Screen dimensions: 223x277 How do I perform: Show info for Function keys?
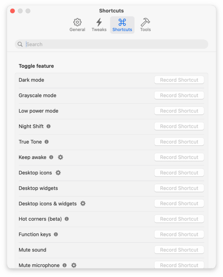pos(56,234)
